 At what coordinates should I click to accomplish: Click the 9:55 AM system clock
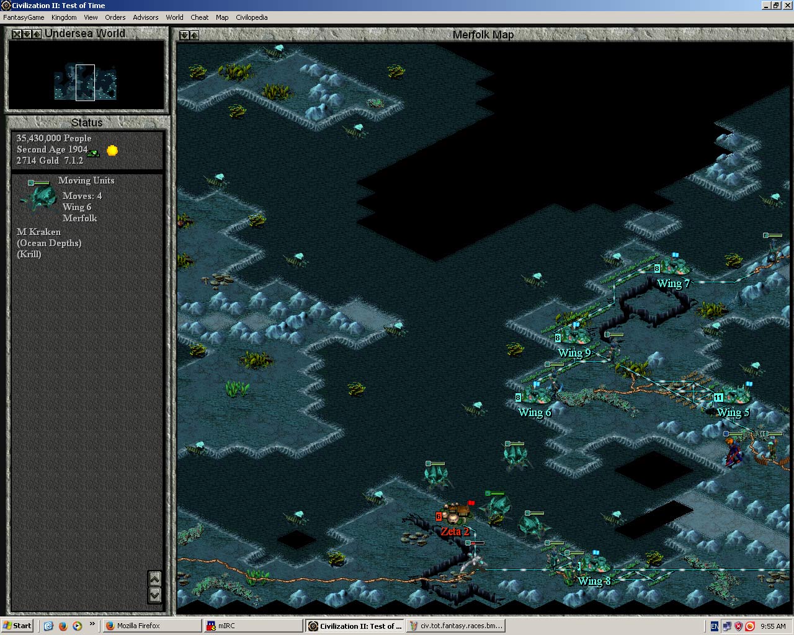[x=773, y=626]
